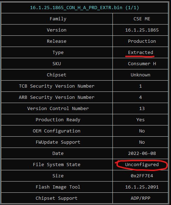Click the File System State label

pos(57,165)
